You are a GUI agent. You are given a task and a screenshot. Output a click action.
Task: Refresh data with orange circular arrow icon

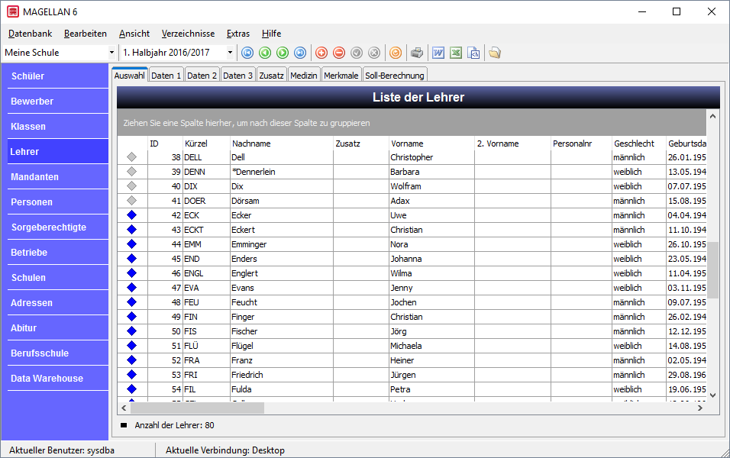click(396, 53)
